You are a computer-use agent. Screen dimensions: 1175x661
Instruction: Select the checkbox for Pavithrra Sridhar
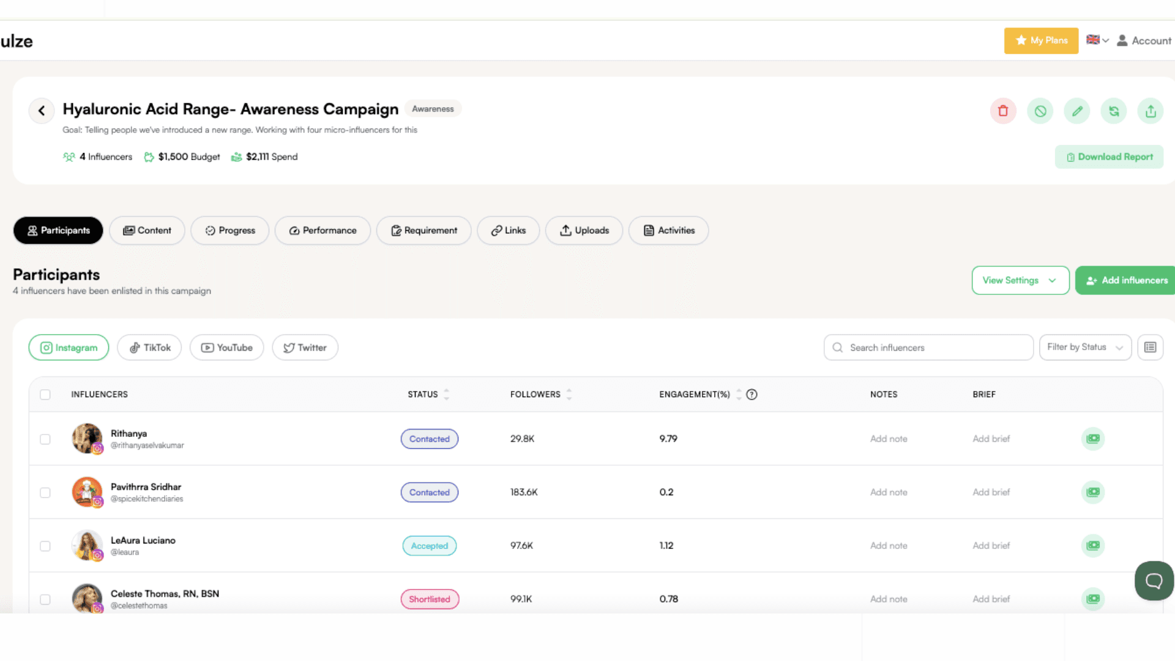click(x=45, y=493)
